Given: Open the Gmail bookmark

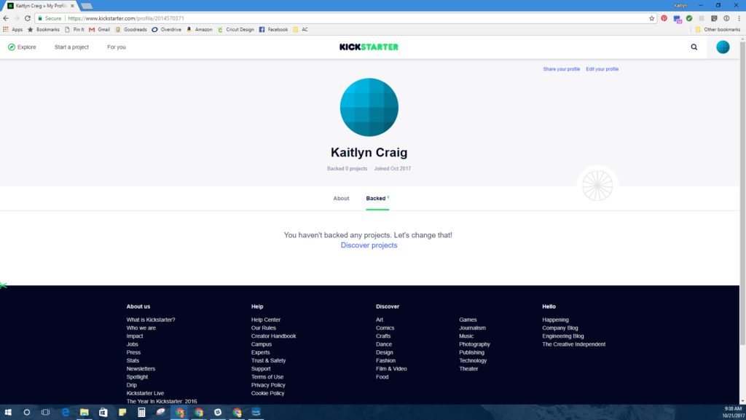Looking at the screenshot, I should pos(99,29).
